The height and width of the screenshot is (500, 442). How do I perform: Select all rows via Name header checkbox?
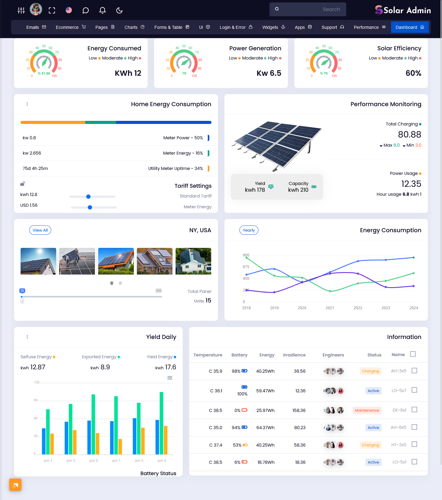pyautogui.click(x=413, y=354)
